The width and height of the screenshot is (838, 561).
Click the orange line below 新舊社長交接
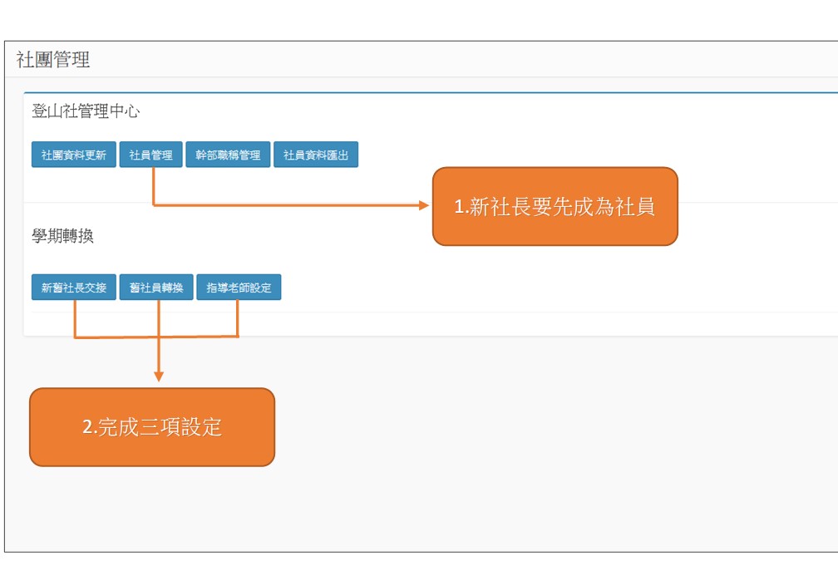pyautogui.click(x=75, y=318)
